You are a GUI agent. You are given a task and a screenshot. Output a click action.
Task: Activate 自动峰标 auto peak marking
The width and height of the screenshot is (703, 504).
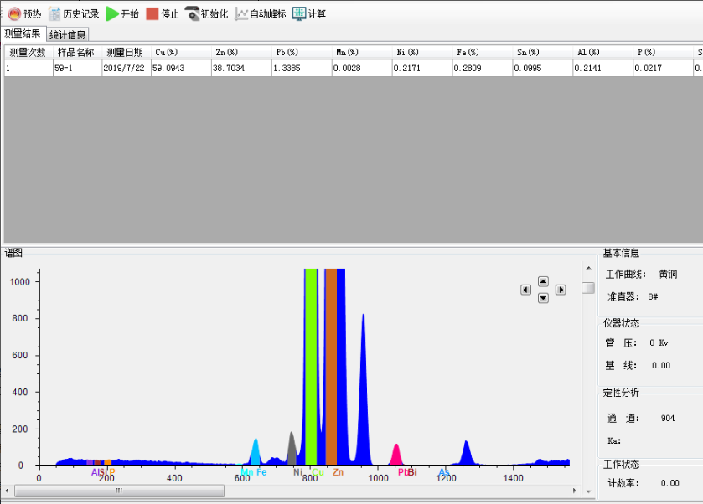tap(241, 13)
